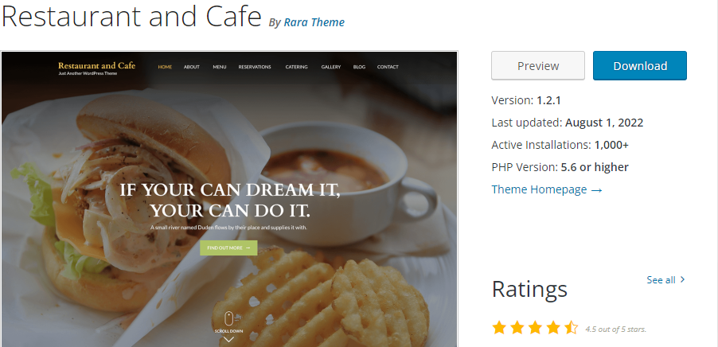Click GALLERY in the preview navigation
This screenshot has width=718, height=347.
[x=330, y=67]
